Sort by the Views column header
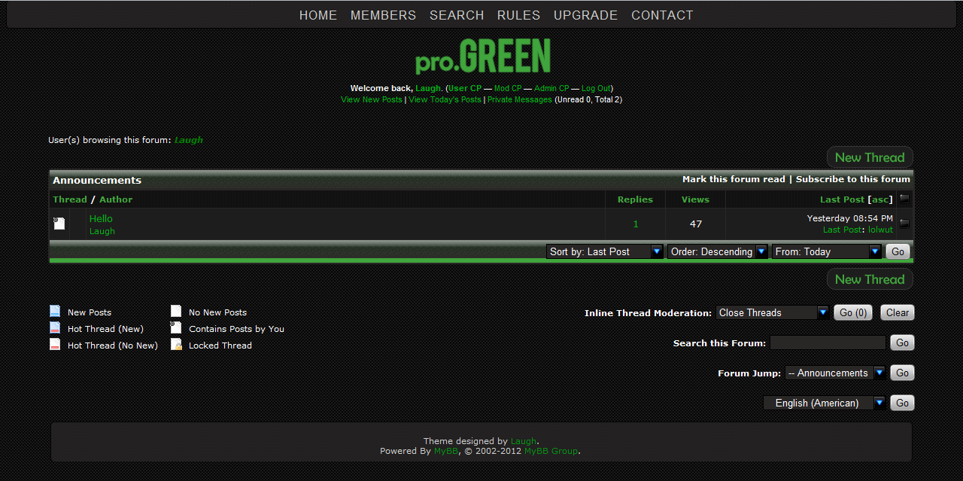Viewport: 963px width, 481px height. click(x=695, y=199)
